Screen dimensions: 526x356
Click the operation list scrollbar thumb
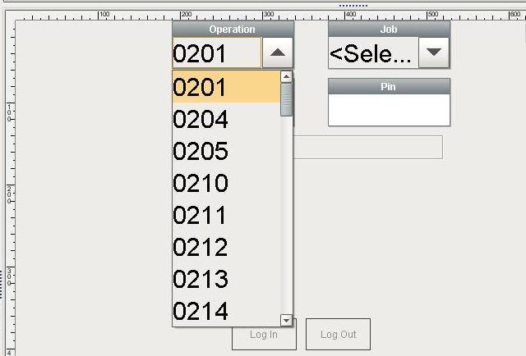(286, 99)
